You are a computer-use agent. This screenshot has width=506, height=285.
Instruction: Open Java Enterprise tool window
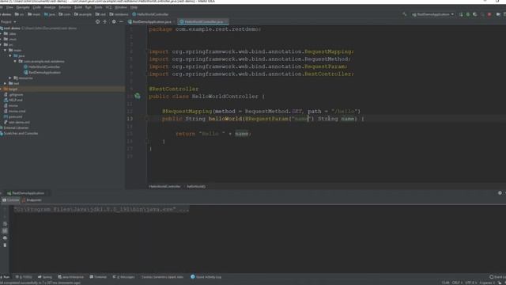coord(70,277)
